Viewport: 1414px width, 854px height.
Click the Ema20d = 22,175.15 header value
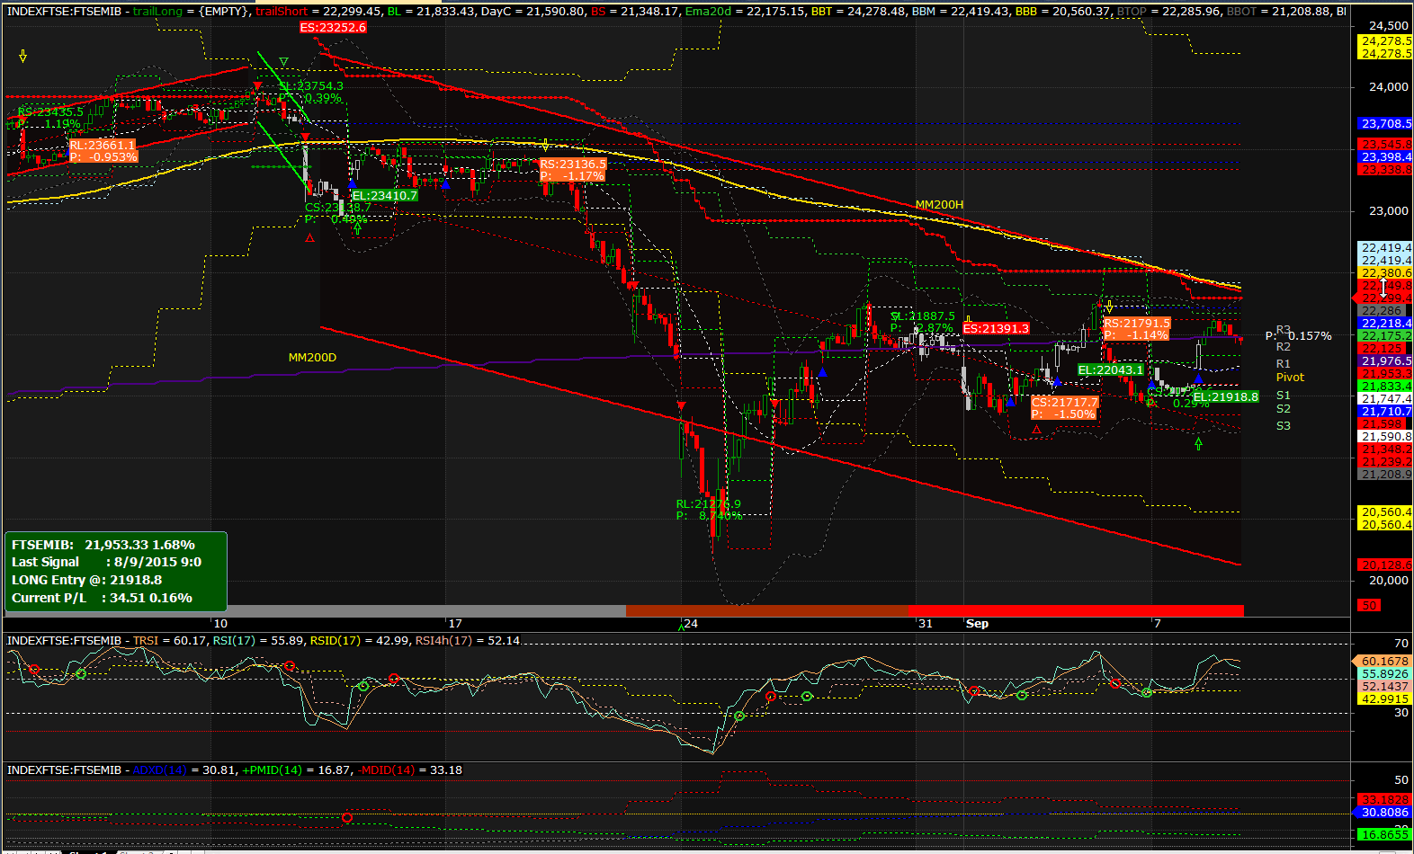click(x=745, y=12)
